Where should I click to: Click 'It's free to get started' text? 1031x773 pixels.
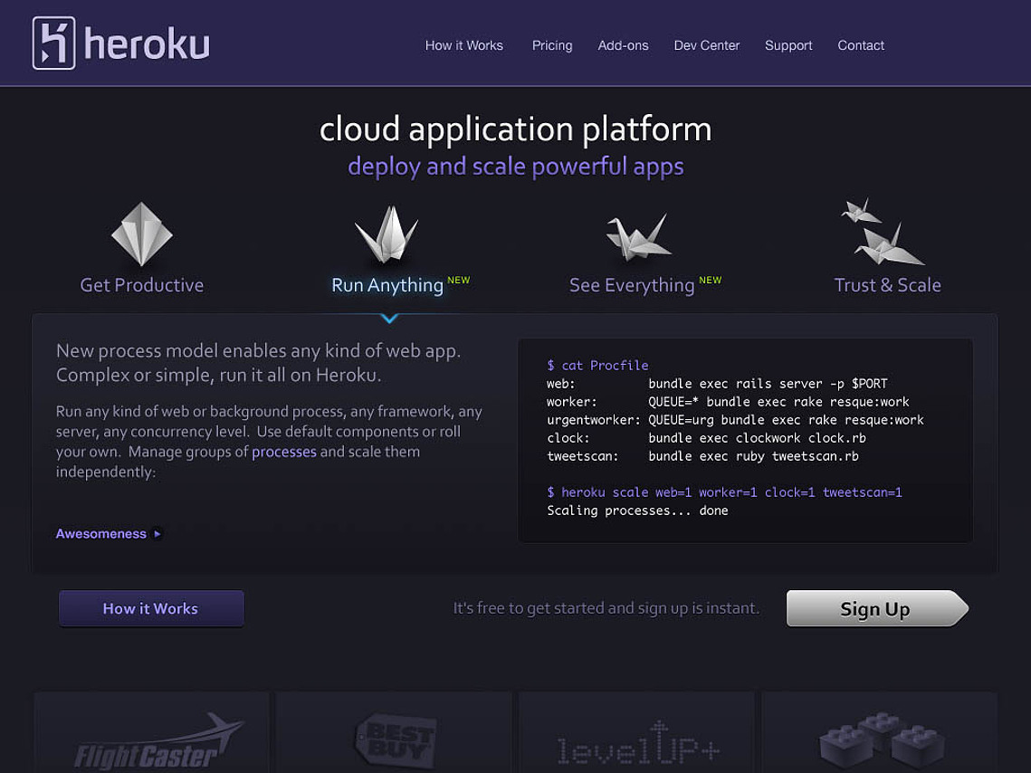606,608
